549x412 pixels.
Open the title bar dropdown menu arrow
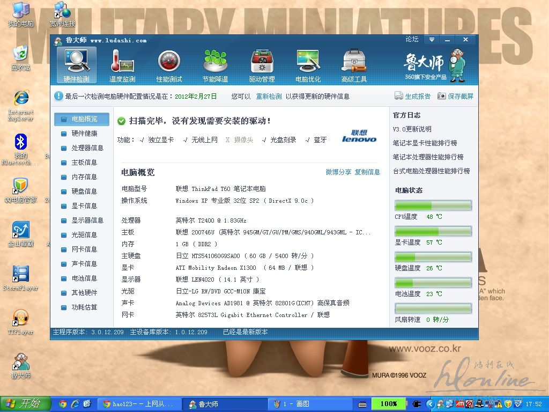click(432, 40)
